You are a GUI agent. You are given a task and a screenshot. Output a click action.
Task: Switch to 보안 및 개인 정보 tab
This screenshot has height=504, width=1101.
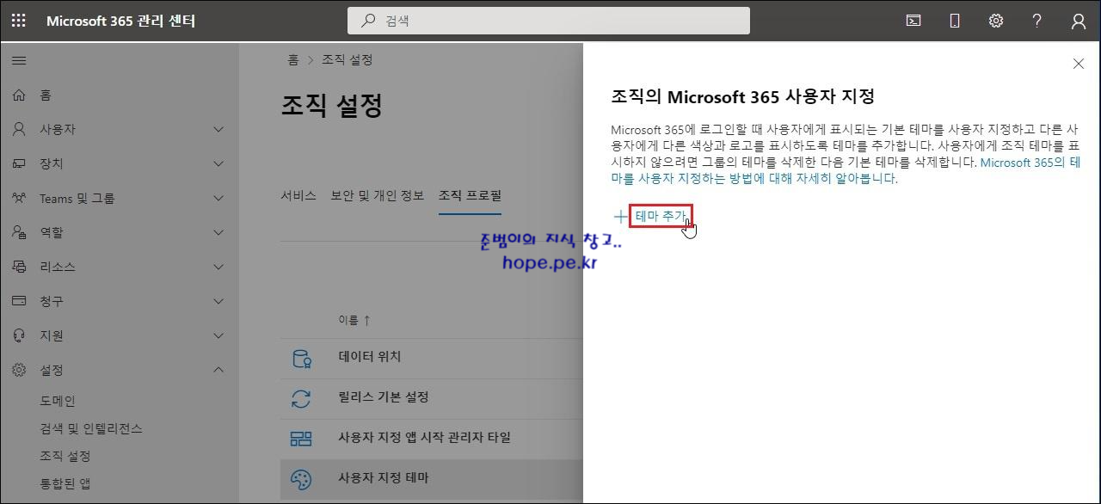coord(378,195)
